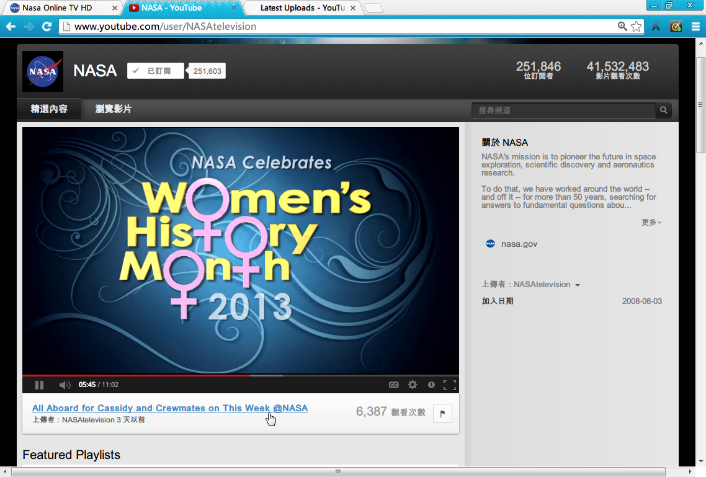Click the Women's History Month video frame

pos(241,250)
